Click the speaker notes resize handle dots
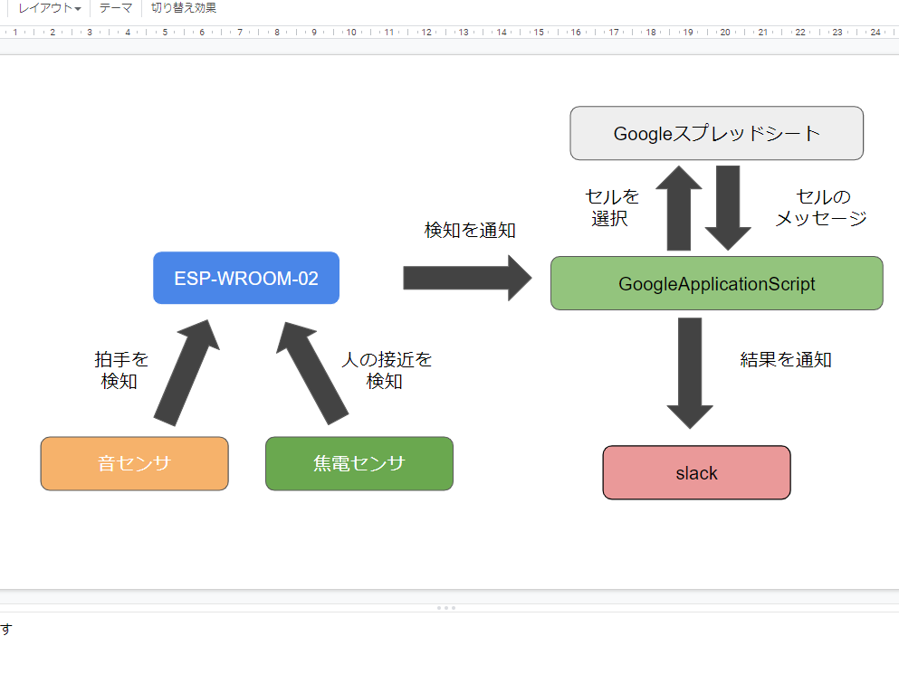Viewport: 899px width, 674px height. pyautogui.click(x=447, y=607)
